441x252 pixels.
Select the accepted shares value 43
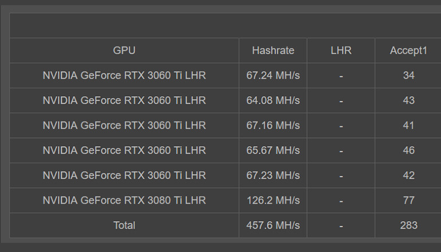click(x=409, y=100)
